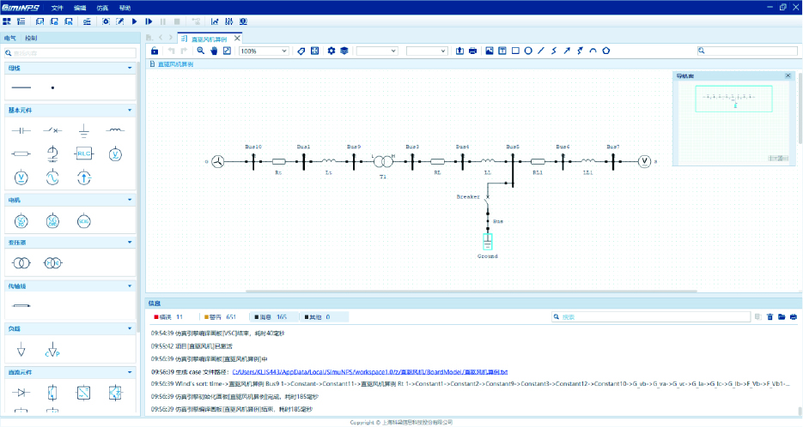This screenshot has width=803, height=427.
Task: Select the ellipse drawing tool
Action: click(528, 51)
